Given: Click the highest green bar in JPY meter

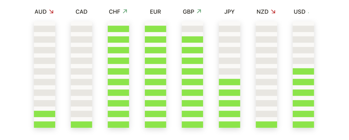Looking at the screenshot, I should pos(229,82).
